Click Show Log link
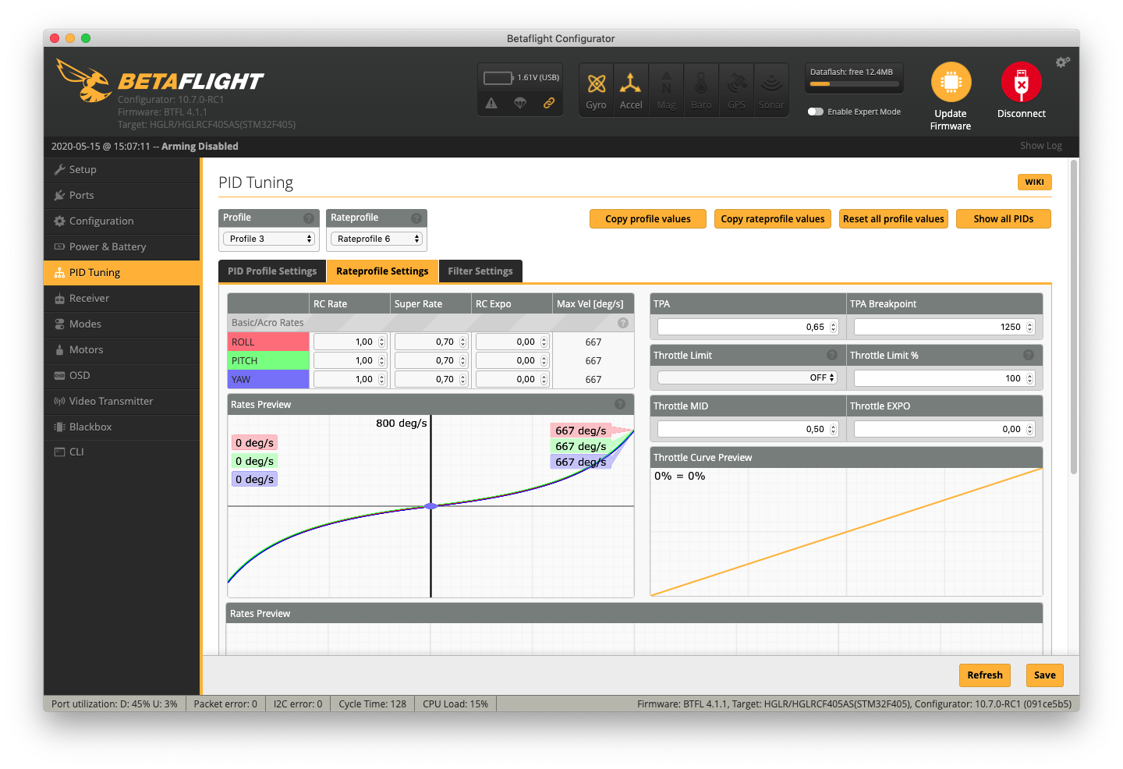 [1041, 146]
